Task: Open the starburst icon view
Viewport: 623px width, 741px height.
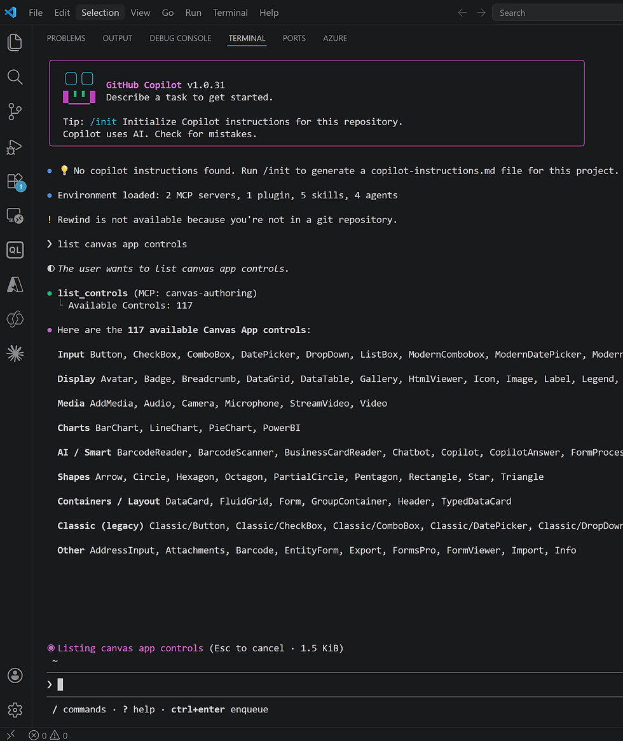Action: [x=15, y=353]
